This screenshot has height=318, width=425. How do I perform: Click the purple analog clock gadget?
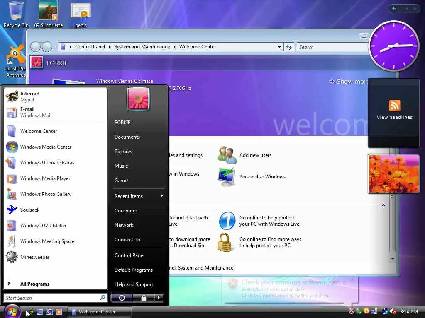(394, 46)
